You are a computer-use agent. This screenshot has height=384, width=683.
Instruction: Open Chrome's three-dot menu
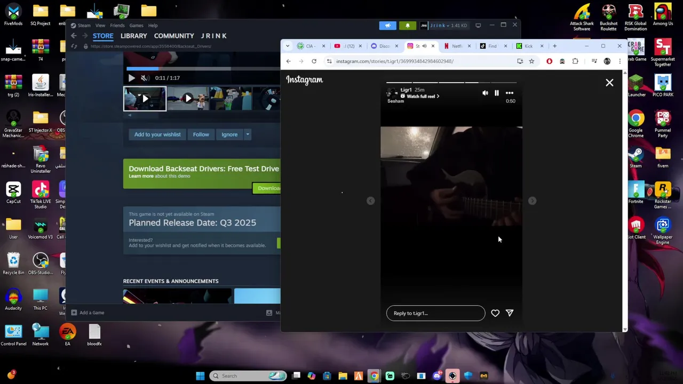click(620, 61)
